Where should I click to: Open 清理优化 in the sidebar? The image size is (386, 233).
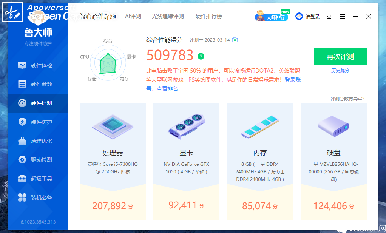tap(38, 141)
